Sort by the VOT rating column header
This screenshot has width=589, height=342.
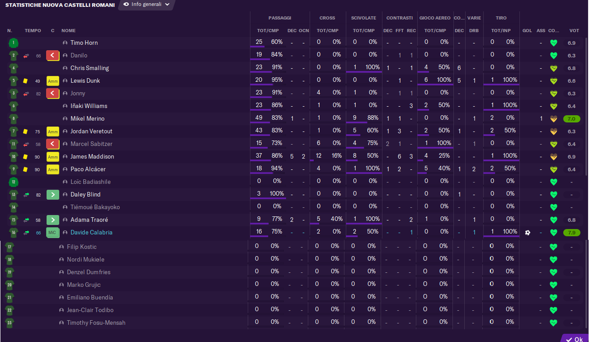574,31
